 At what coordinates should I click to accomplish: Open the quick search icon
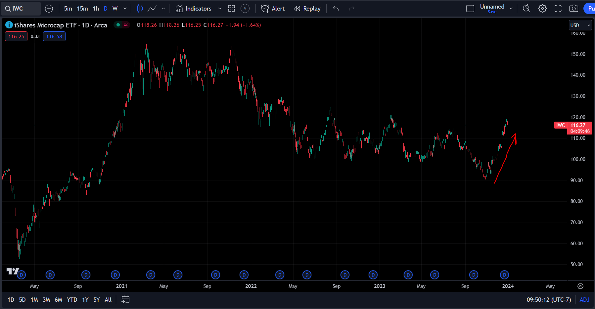tap(526, 9)
